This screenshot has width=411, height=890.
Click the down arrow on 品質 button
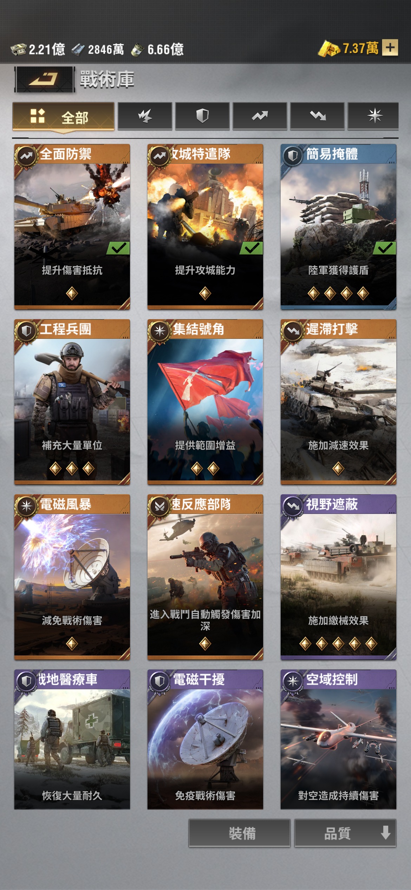pos(386,833)
